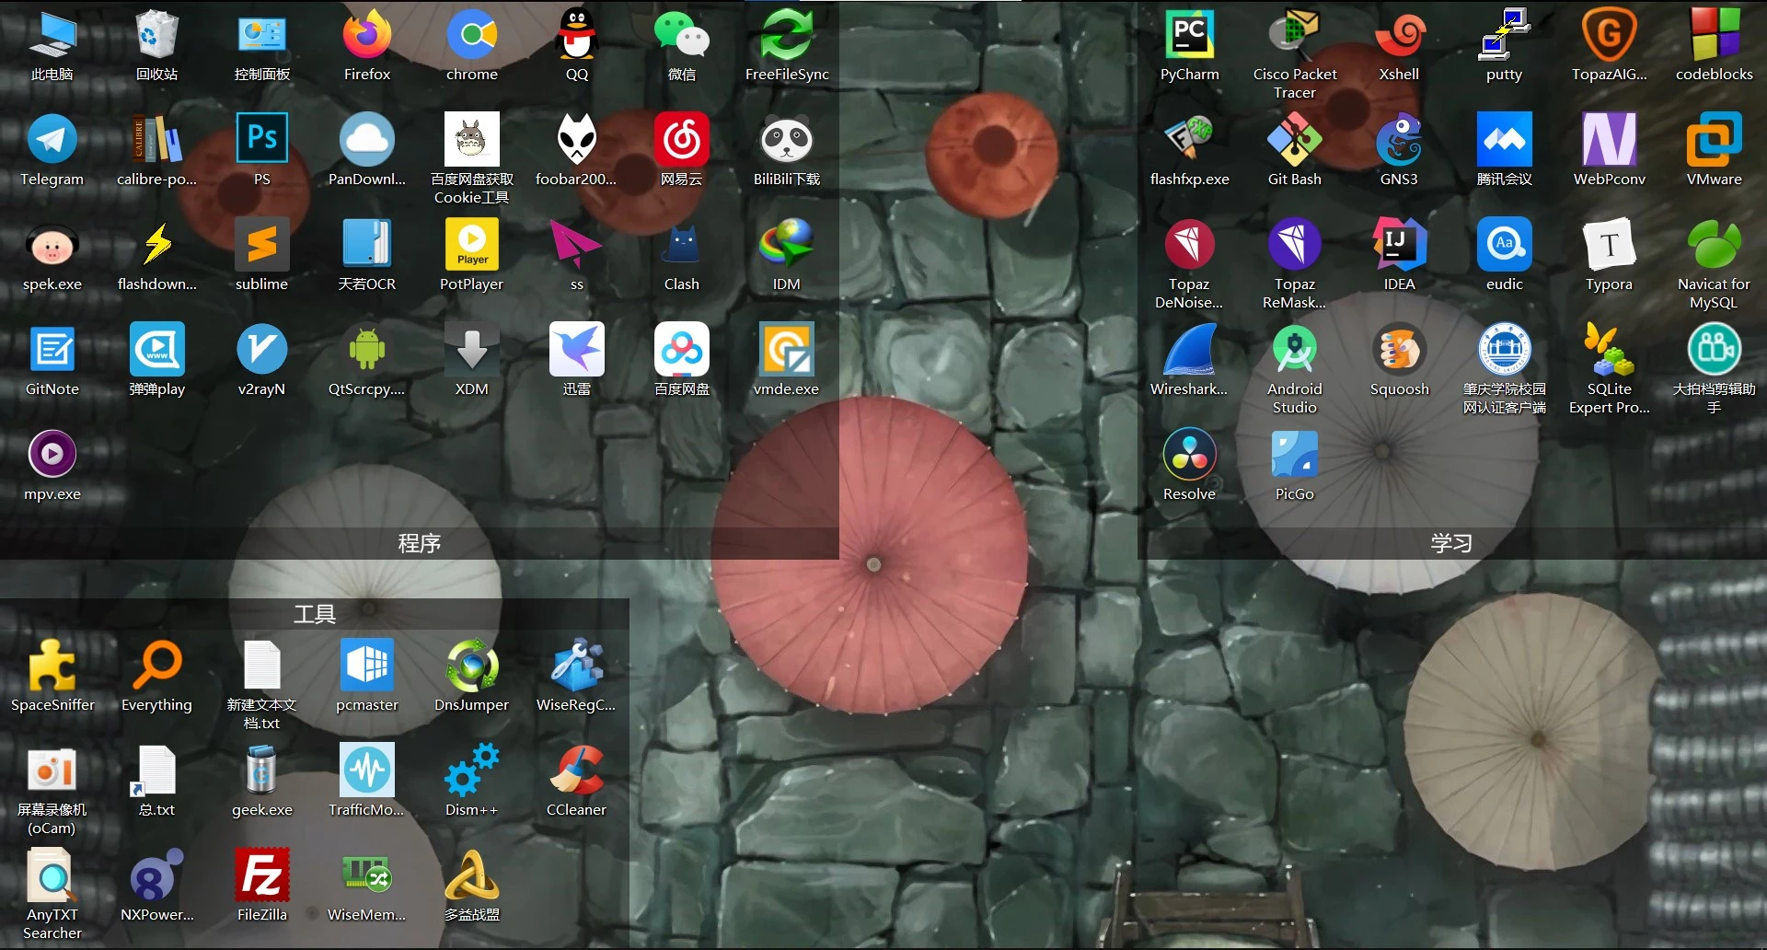Select the 回收站 recycle bin
This screenshot has width=1767, height=950.
pos(157,35)
